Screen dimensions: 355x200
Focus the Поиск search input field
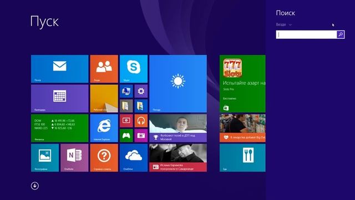[306, 34]
